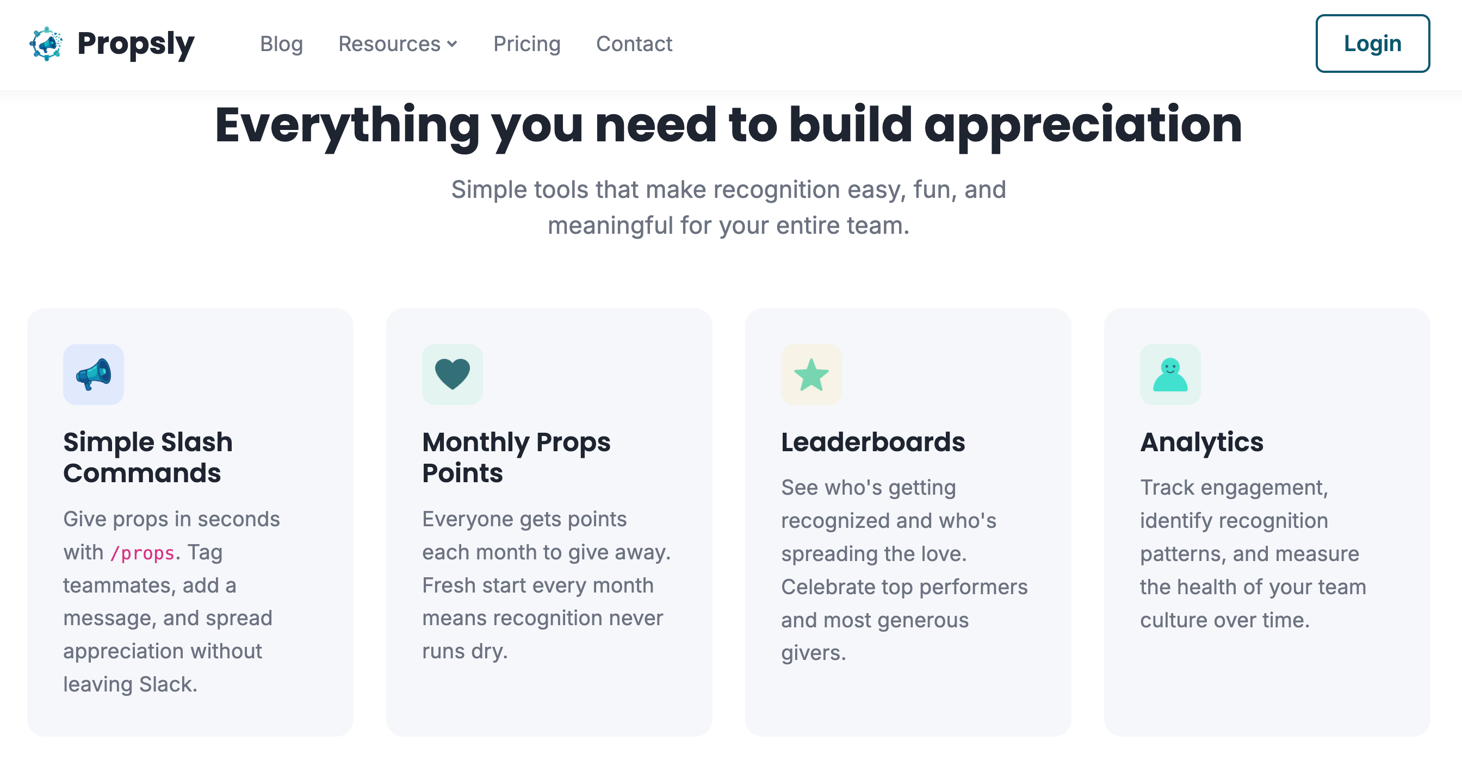This screenshot has width=1462, height=760.
Task: Open the Contact link in navigation
Action: point(634,43)
